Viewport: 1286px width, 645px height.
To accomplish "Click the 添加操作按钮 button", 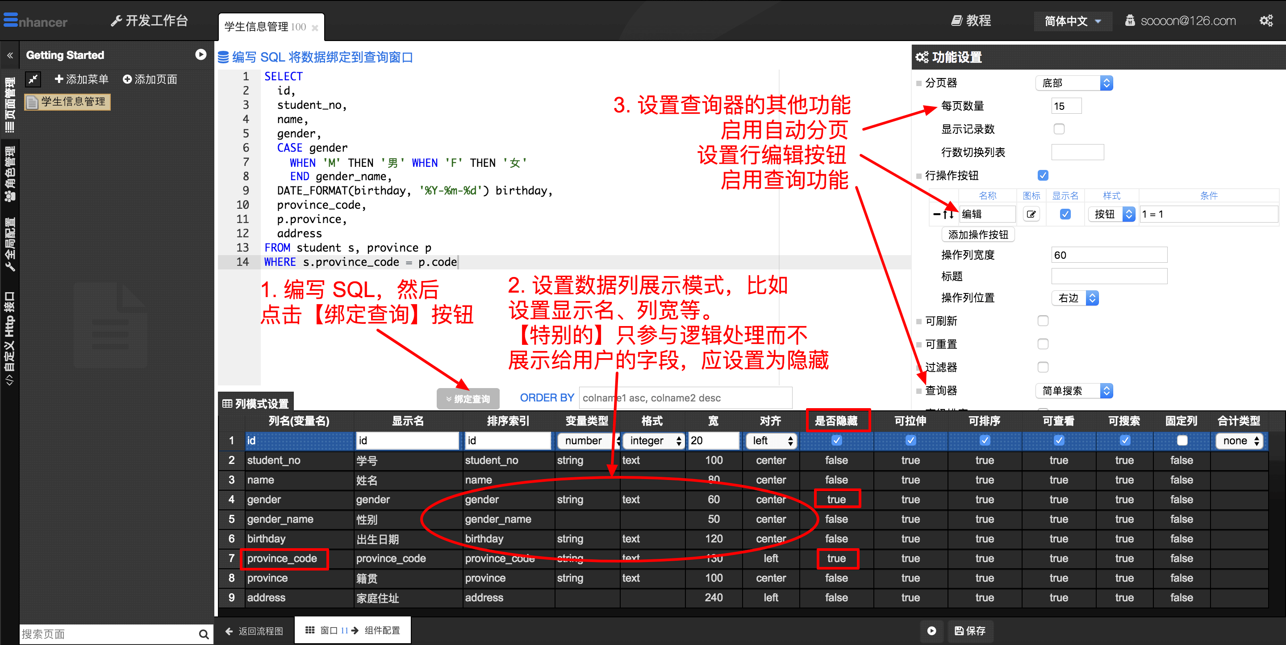I will [x=977, y=235].
